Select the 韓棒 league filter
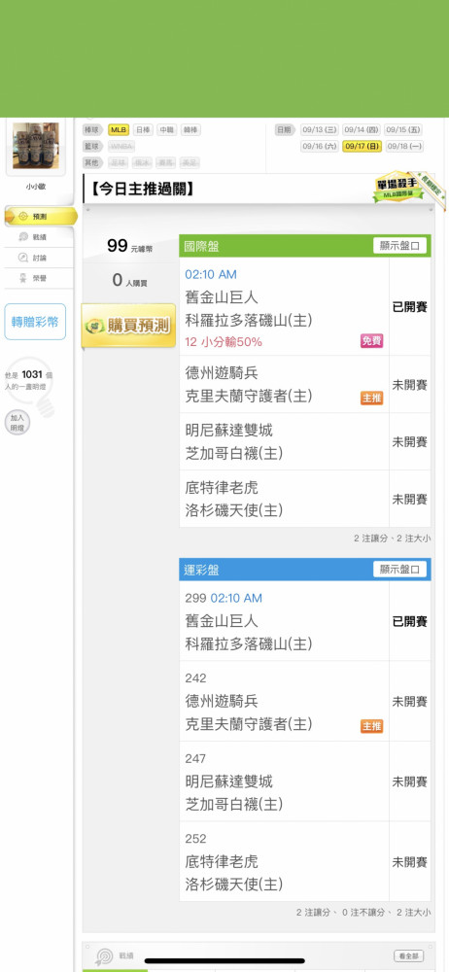 190,130
